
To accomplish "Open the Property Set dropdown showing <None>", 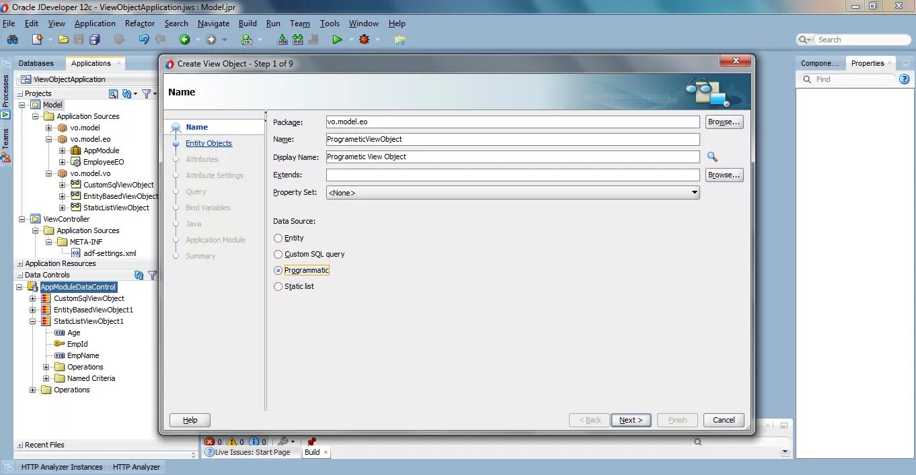I will click(694, 192).
